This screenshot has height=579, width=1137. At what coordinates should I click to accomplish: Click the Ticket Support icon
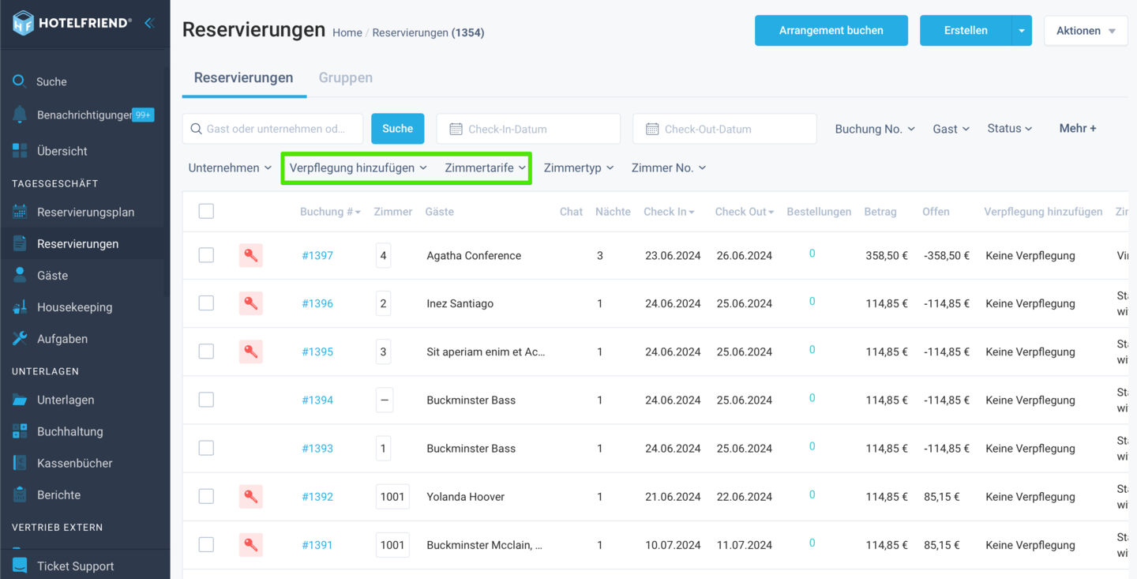pos(20,566)
